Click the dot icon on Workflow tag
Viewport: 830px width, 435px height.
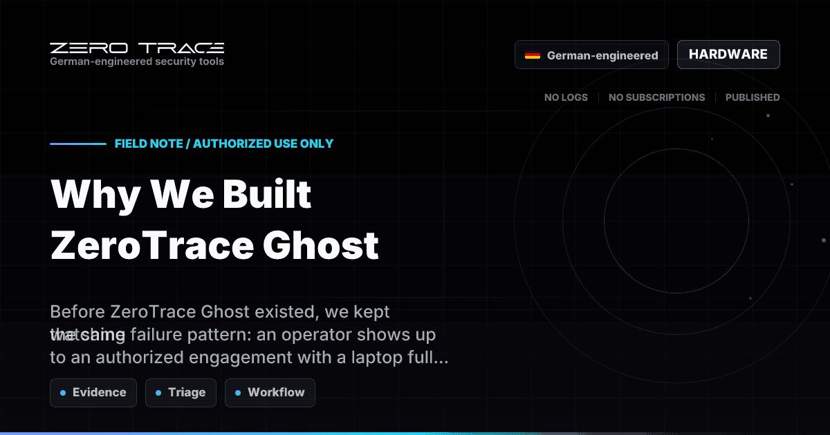(x=239, y=392)
